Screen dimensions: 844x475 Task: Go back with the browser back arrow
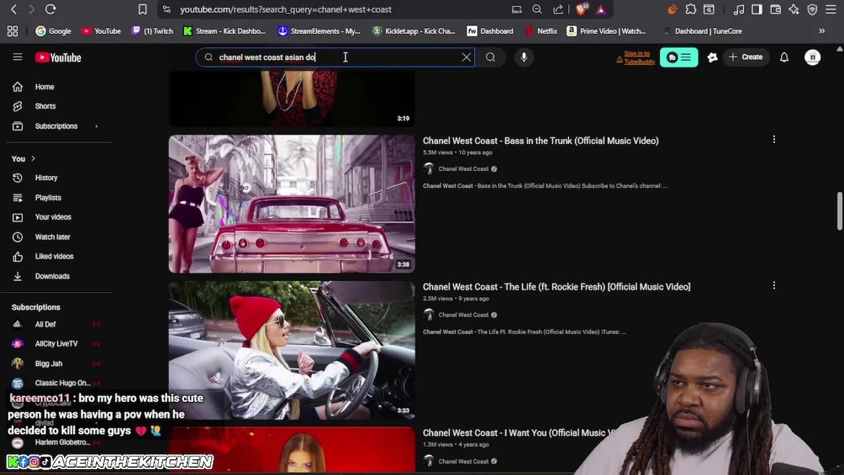14,9
